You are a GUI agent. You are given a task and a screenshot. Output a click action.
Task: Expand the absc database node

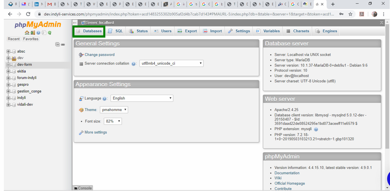[x=9, y=52]
